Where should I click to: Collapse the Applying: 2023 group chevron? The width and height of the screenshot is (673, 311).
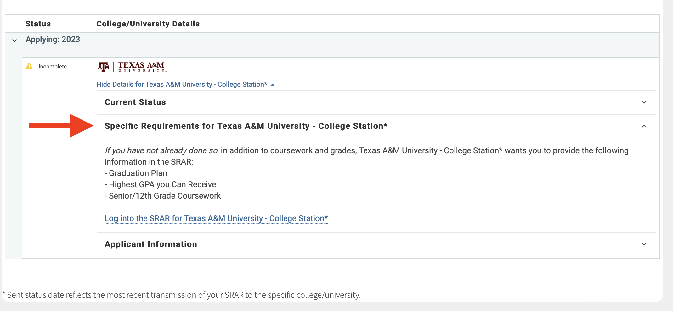click(14, 40)
